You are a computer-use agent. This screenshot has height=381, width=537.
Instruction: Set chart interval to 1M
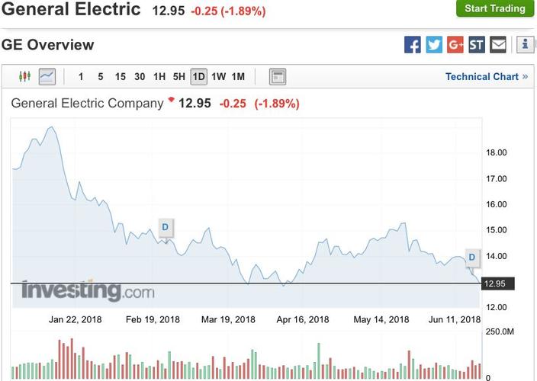(238, 76)
